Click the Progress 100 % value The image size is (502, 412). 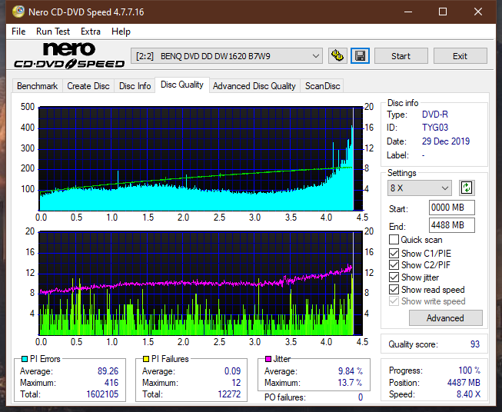pos(469,370)
